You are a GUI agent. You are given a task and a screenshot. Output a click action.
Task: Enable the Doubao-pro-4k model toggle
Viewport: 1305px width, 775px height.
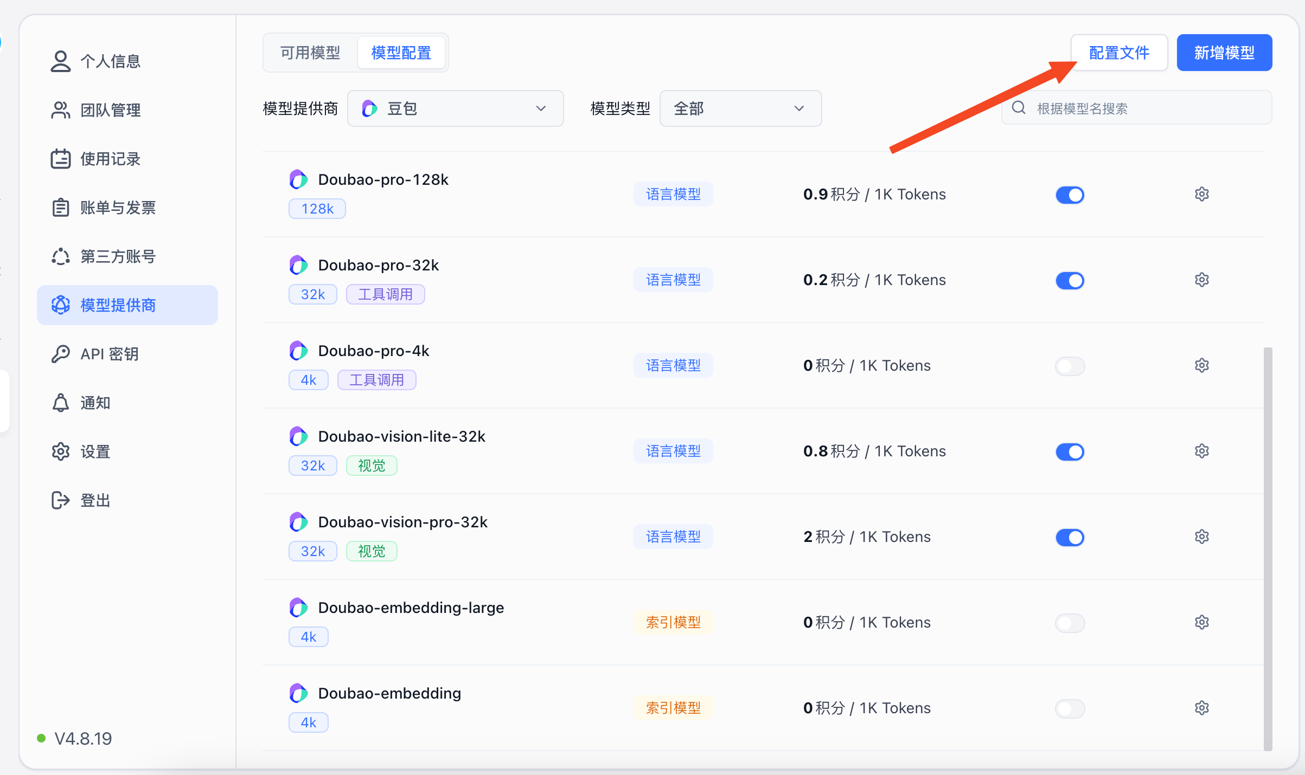(x=1070, y=366)
